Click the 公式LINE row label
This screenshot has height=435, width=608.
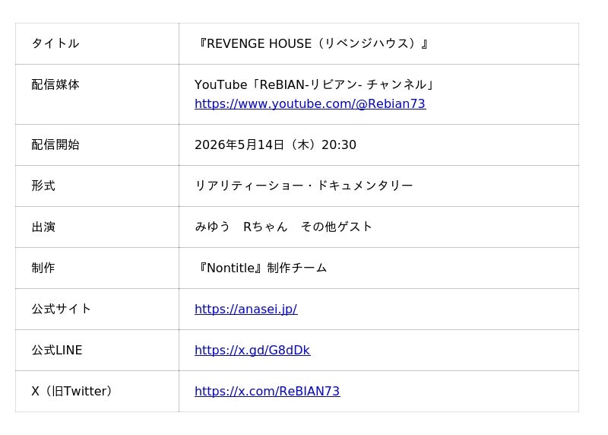pos(57,351)
